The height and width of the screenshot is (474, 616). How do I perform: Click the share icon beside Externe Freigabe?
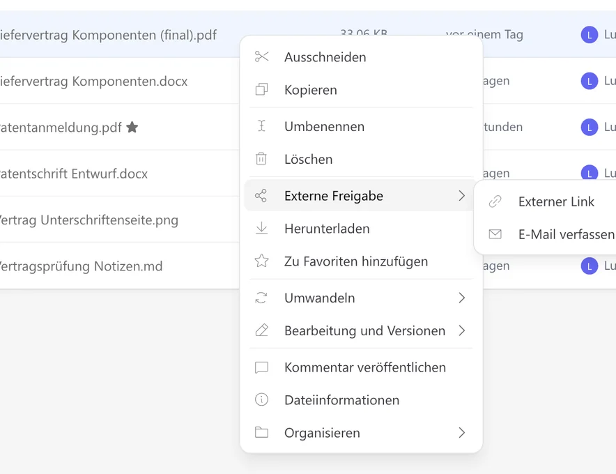(261, 195)
